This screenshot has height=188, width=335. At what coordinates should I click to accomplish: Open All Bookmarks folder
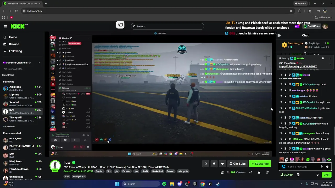[324, 17]
